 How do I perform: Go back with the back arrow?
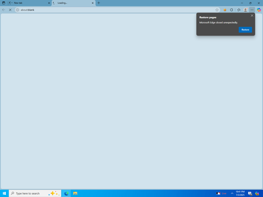tap(4, 10)
